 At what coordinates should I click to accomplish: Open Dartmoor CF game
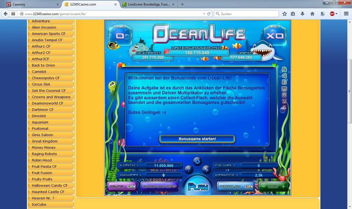point(51,109)
